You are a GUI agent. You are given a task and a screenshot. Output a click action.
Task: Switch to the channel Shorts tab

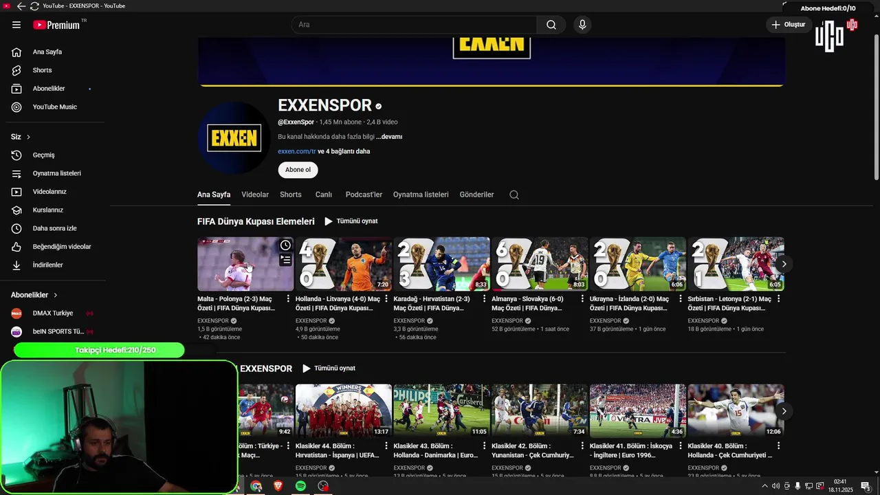(x=291, y=195)
